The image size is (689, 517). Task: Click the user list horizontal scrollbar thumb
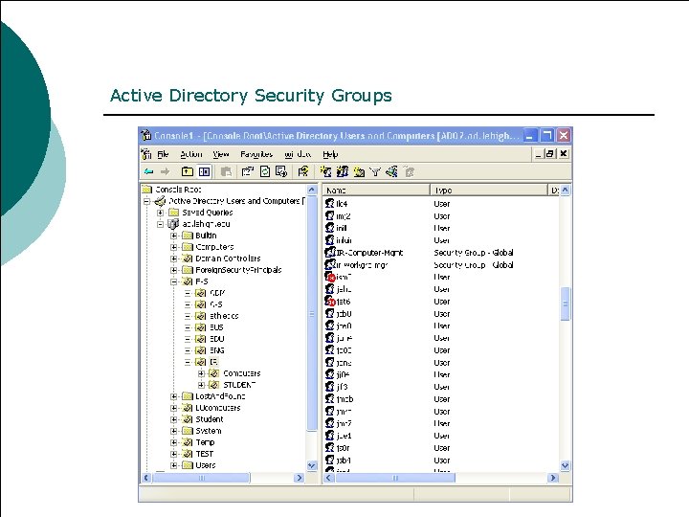pyautogui.click(x=395, y=478)
